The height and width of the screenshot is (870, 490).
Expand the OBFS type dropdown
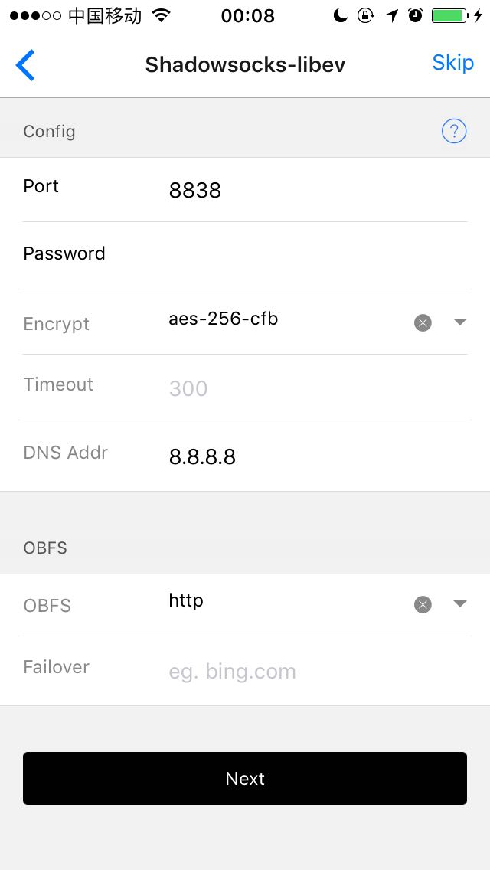(x=459, y=604)
